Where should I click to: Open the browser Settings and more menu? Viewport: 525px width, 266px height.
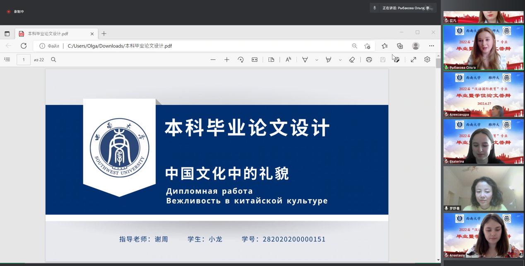click(x=431, y=46)
